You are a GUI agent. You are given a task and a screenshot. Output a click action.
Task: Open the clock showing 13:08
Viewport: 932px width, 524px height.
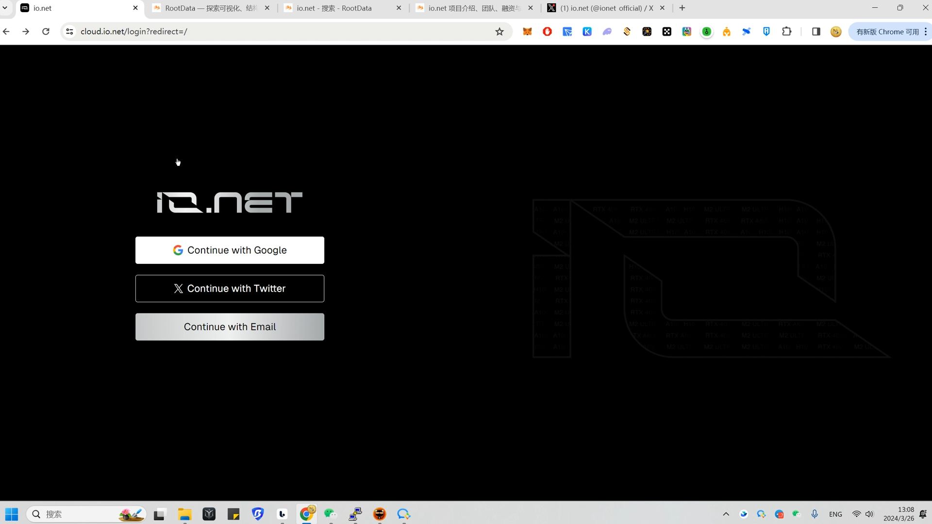pyautogui.click(x=899, y=514)
